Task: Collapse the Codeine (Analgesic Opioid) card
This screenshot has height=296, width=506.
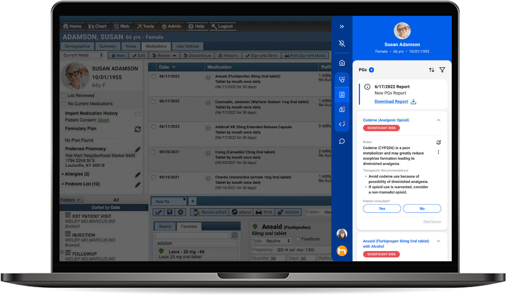Action: click(x=438, y=120)
